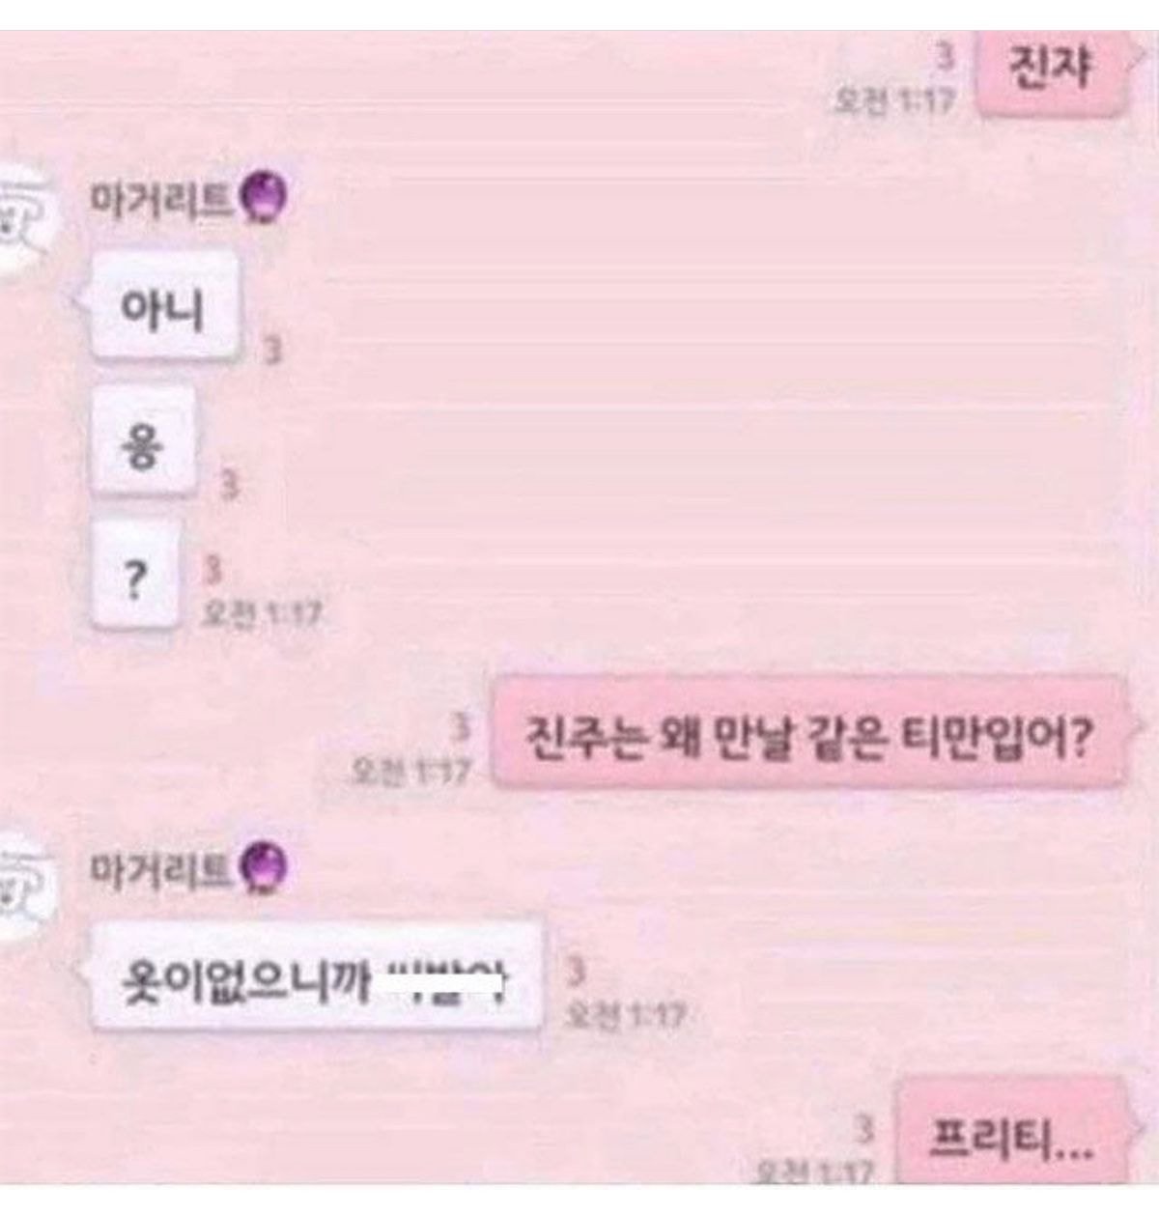Select the 아니 message bubble
Screen dimensions: 1159x1214
163,307
